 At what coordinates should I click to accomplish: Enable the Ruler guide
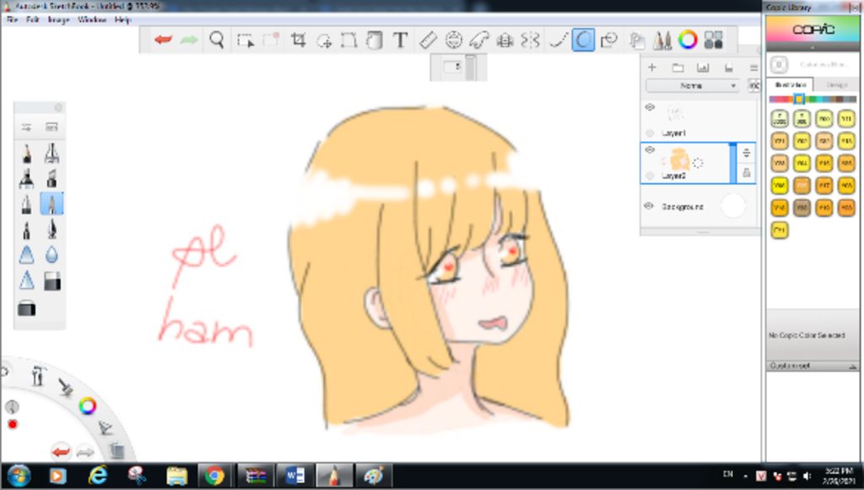(x=428, y=40)
